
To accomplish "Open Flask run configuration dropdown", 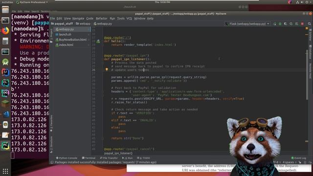I will [x=247, y=24].
